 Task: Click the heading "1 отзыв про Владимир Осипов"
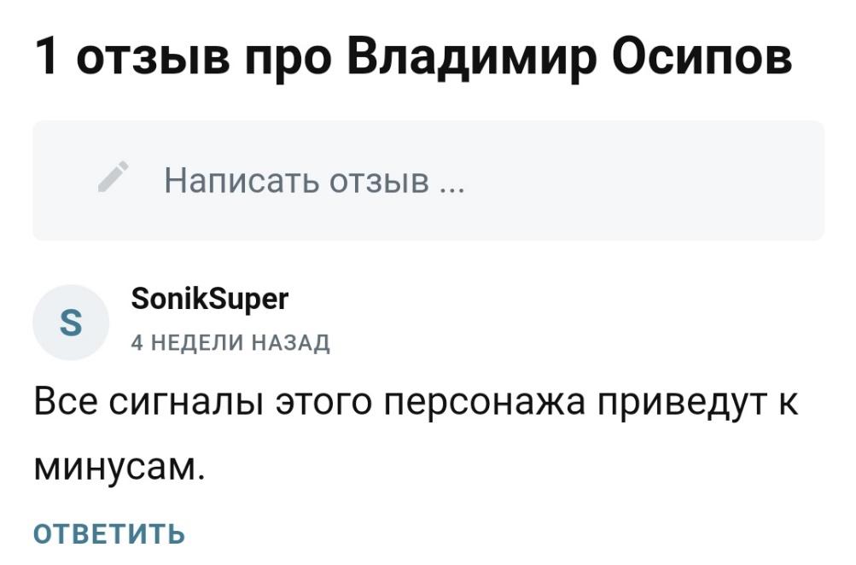click(414, 57)
